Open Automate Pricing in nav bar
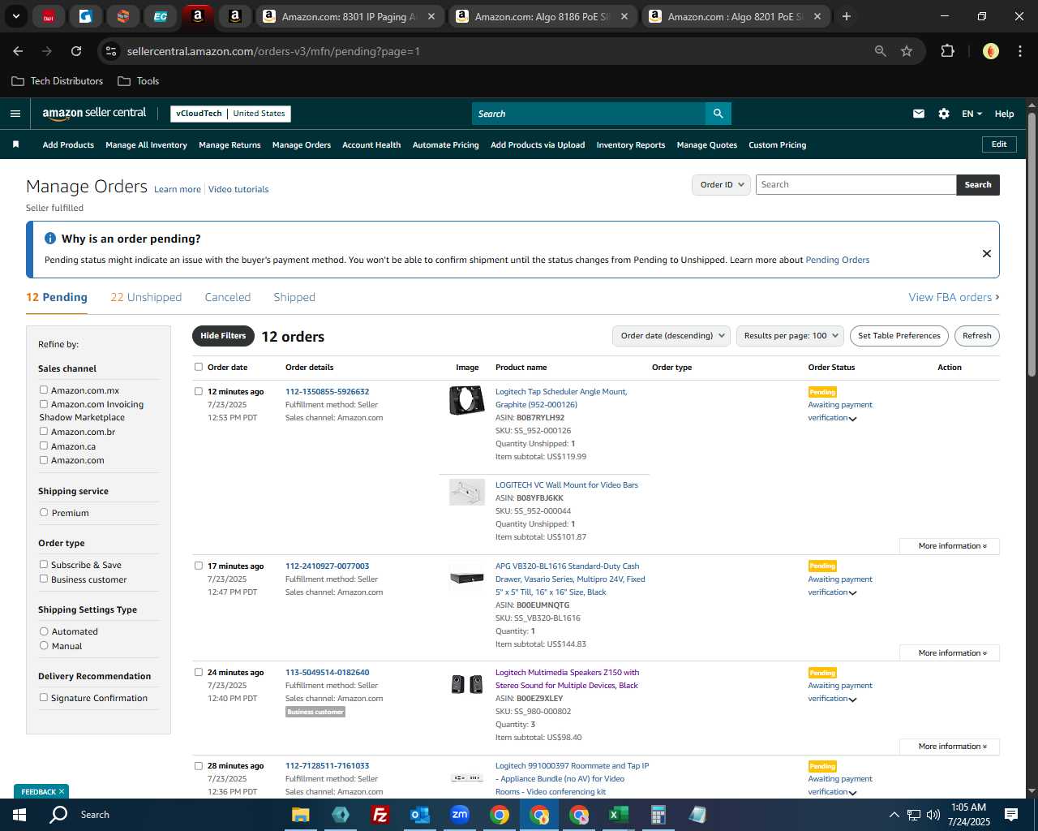The image size is (1038, 831). [446, 145]
